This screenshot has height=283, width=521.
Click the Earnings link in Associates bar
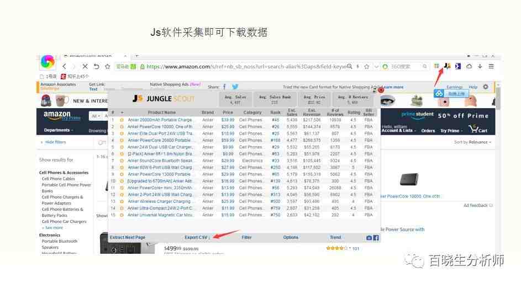[454, 87]
